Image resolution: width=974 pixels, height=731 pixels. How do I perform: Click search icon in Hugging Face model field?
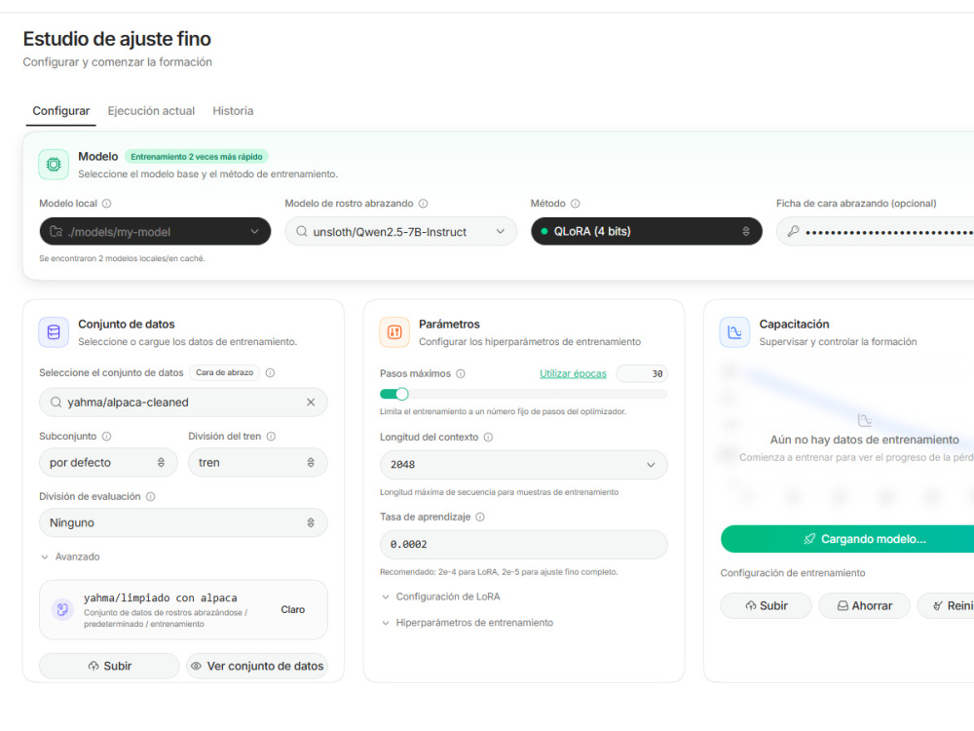click(301, 232)
